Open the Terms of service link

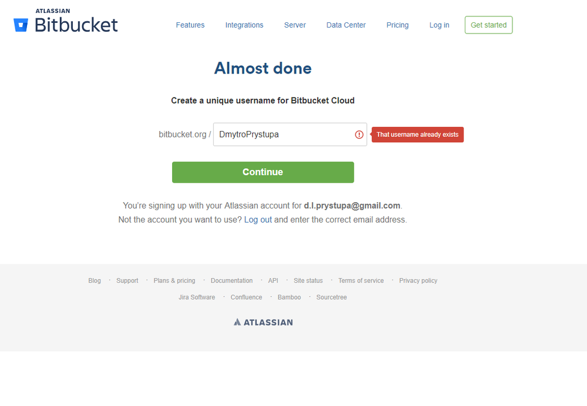[361, 281]
